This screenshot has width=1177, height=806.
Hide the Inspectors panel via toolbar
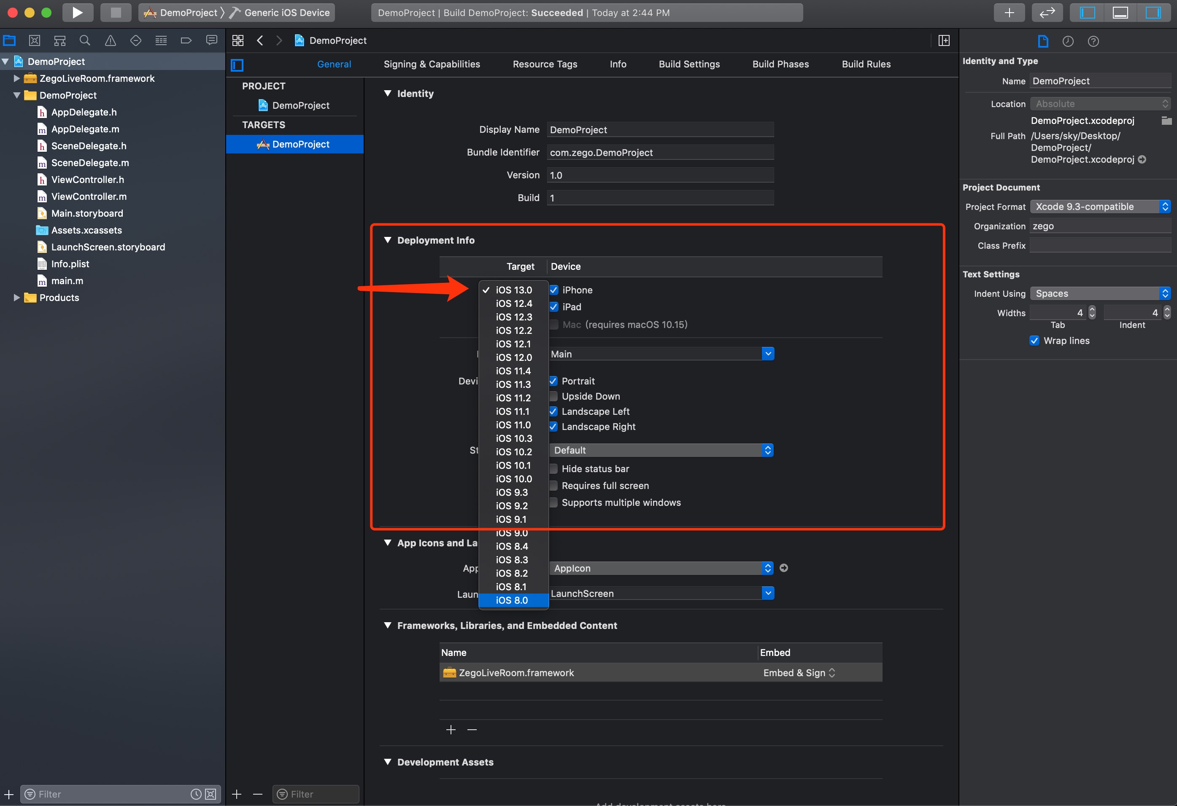pyautogui.click(x=1153, y=13)
